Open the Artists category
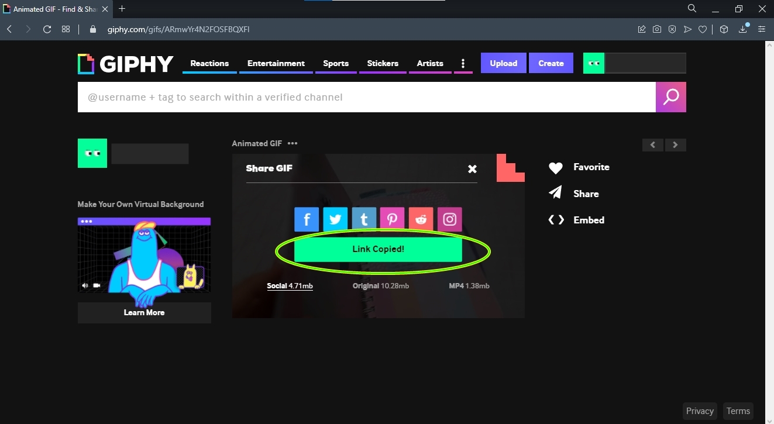 pyautogui.click(x=430, y=63)
